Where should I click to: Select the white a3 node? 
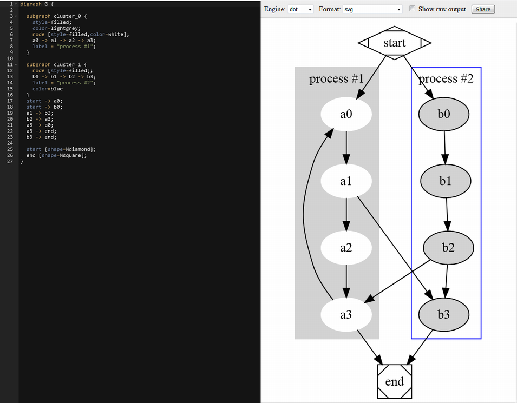tap(346, 314)
